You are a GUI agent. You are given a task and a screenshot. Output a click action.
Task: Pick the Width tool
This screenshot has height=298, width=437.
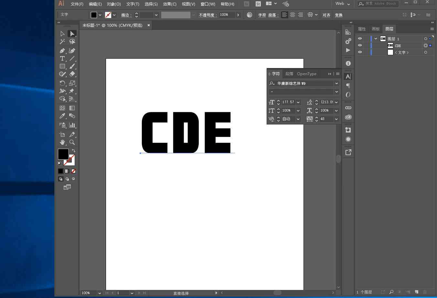[x=62, y=91]
